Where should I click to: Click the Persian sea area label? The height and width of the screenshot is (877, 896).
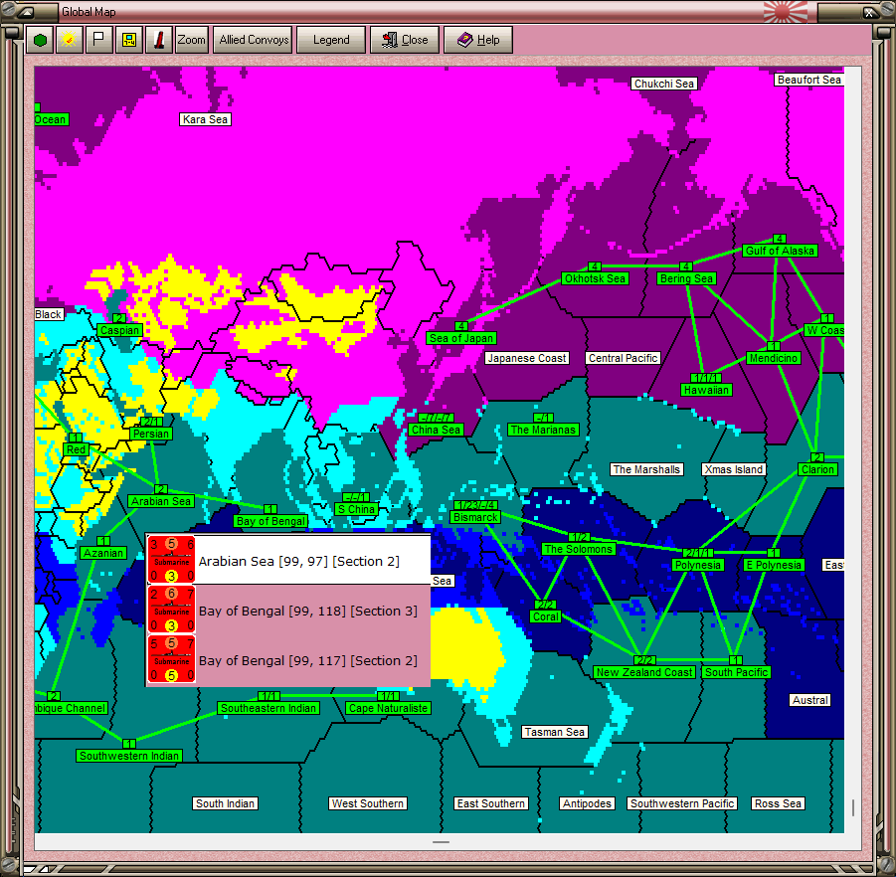tap(151, 434)
